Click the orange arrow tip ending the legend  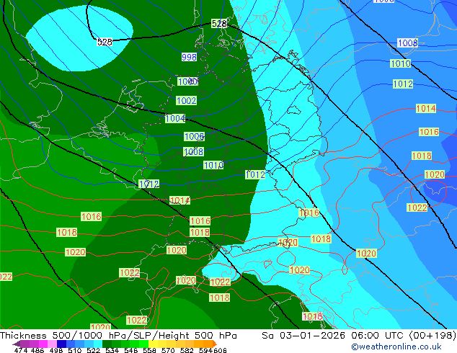pyautogui.click(x=215, y=344)
